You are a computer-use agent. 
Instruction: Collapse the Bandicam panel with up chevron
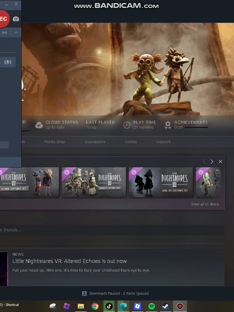(16, 32)
